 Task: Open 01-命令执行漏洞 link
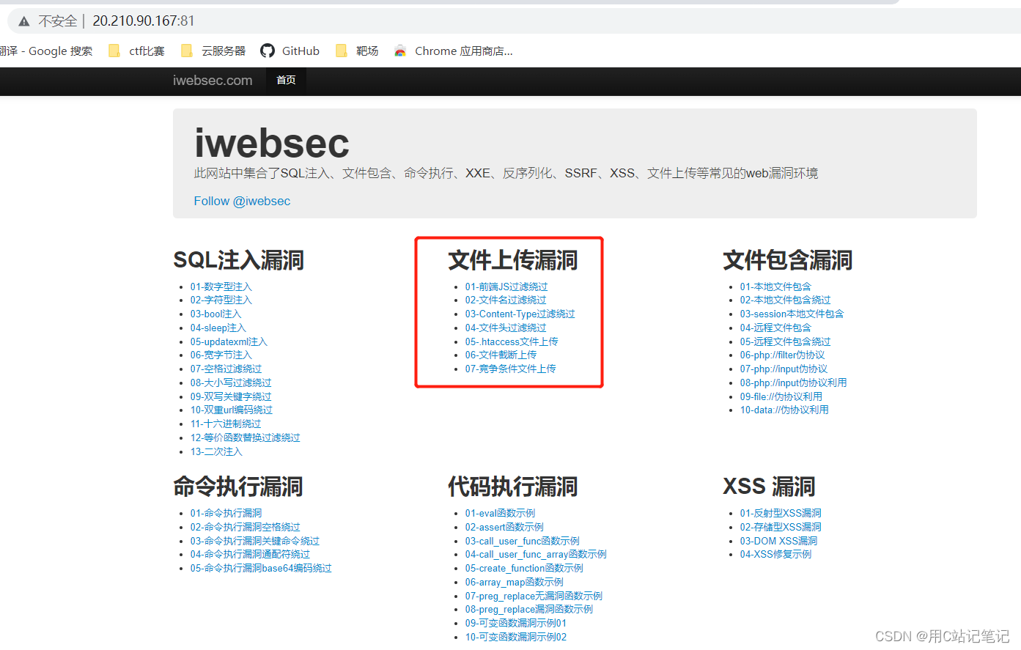pos(226,513)
